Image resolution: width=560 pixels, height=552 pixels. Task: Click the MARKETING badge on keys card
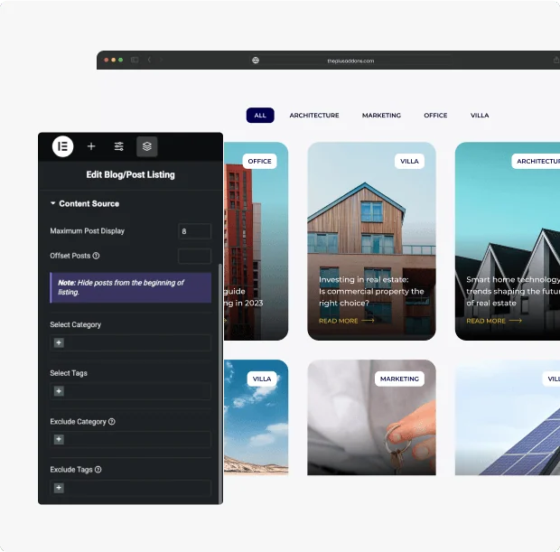coord(399,379)
